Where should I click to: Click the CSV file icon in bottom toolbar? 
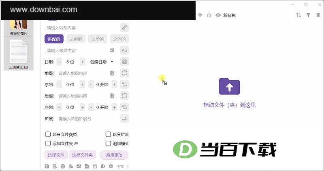87,166
